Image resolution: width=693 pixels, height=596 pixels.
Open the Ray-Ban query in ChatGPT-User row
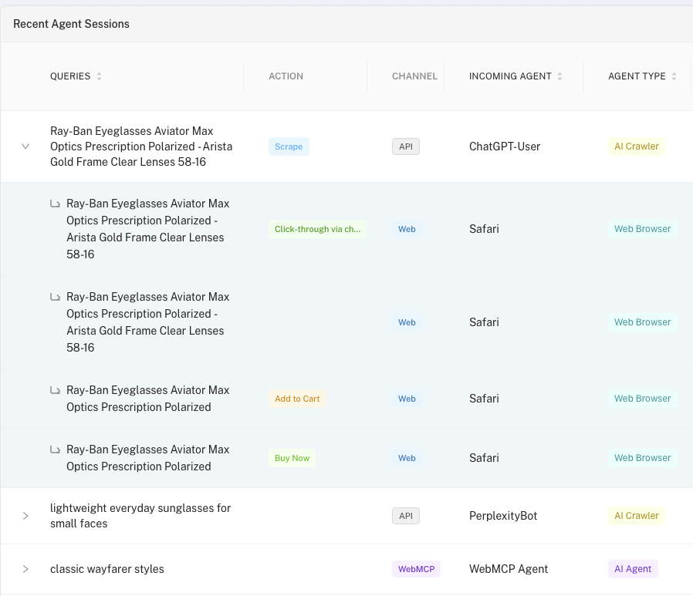pyautogui.click(x=141, y=146)
